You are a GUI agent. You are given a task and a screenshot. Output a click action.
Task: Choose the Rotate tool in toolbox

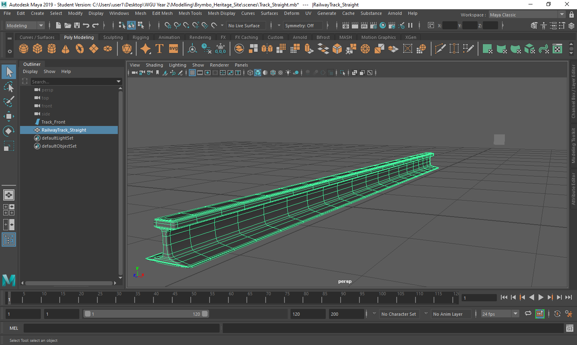9,131
